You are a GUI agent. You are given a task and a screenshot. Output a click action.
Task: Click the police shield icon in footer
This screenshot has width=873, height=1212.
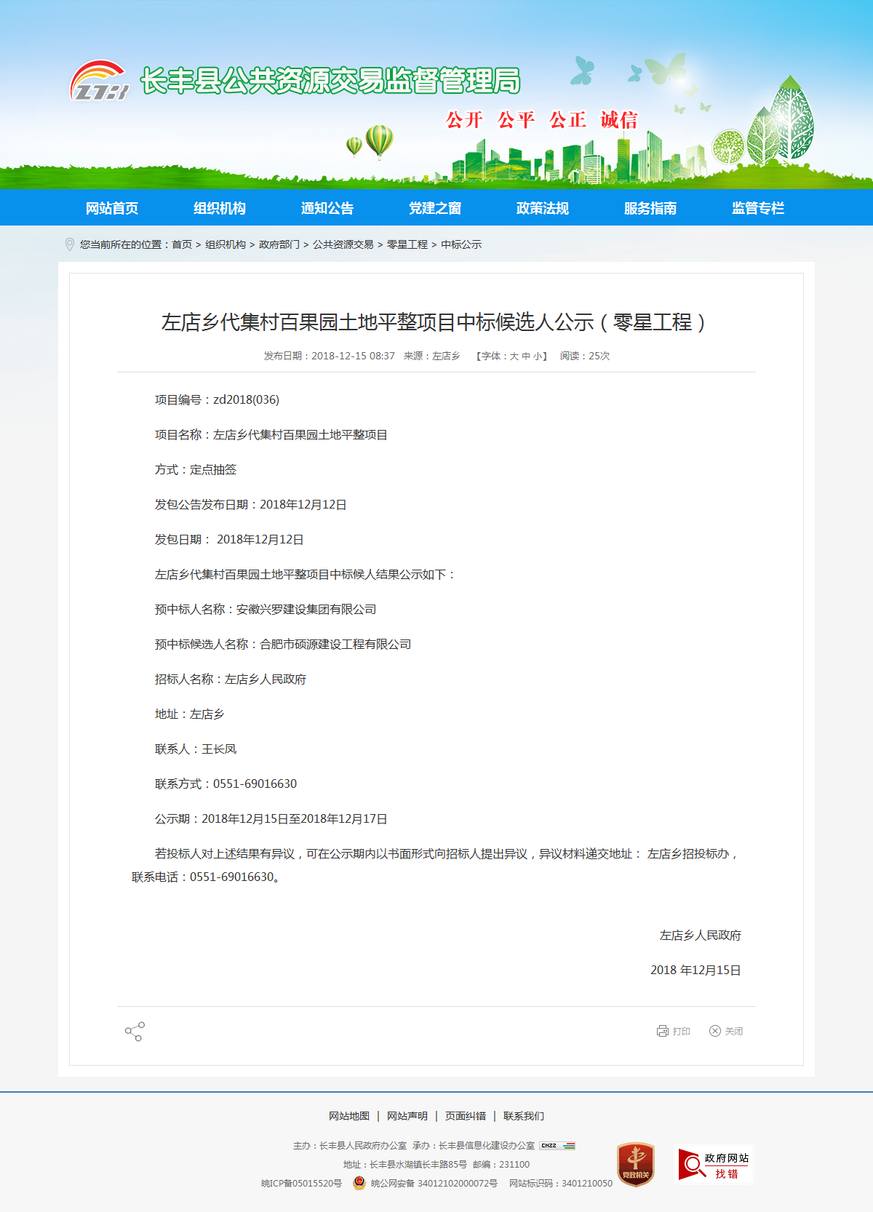click(x=359, y=1184)
